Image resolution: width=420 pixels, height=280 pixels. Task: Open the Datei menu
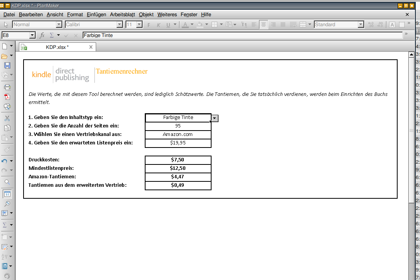pos(9,14)
